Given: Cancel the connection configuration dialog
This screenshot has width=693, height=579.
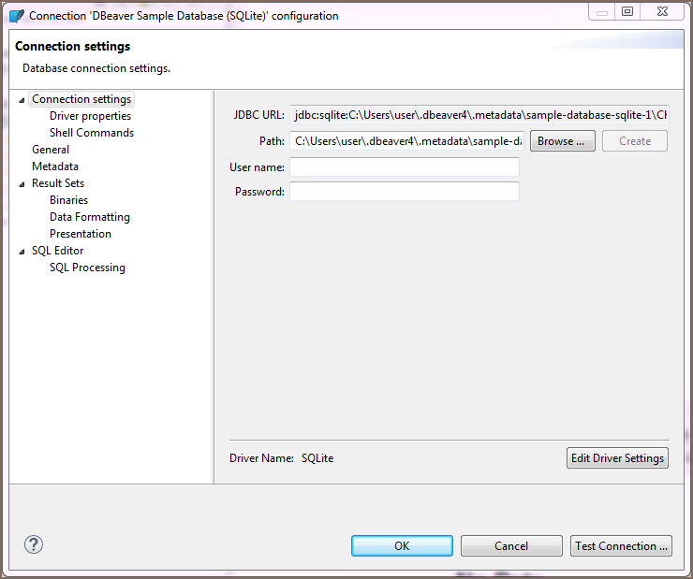Looking at the screenshot, I should (511, 545).
